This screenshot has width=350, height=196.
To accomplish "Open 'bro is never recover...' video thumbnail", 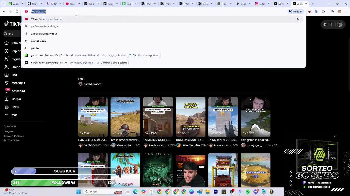I will click(125, 117).
